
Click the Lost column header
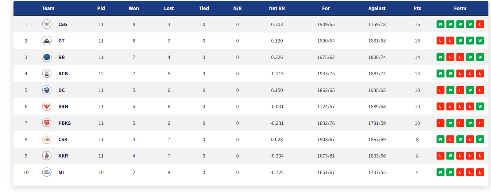coord(169,8)
